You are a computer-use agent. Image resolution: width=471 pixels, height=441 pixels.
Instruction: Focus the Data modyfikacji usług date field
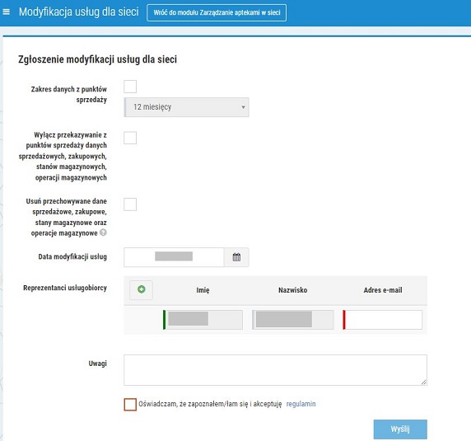click(x=174, y=257)
